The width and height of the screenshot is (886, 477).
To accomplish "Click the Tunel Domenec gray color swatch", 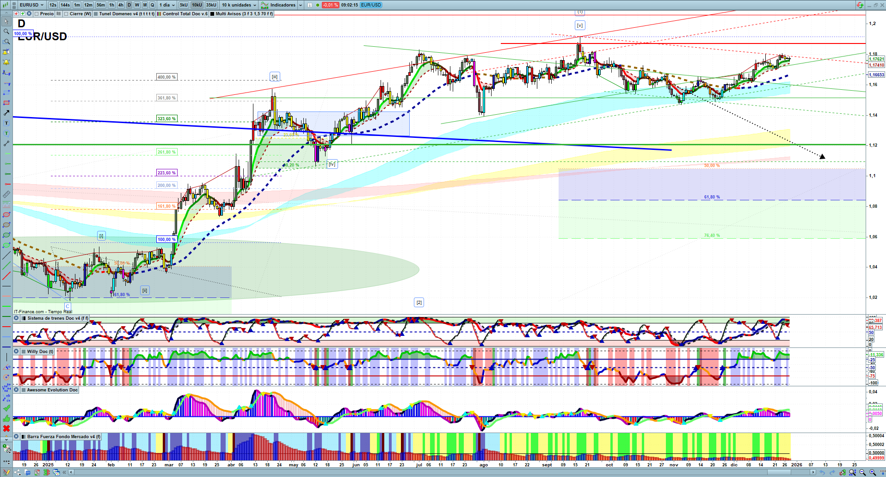I will (x=96, y=14).
